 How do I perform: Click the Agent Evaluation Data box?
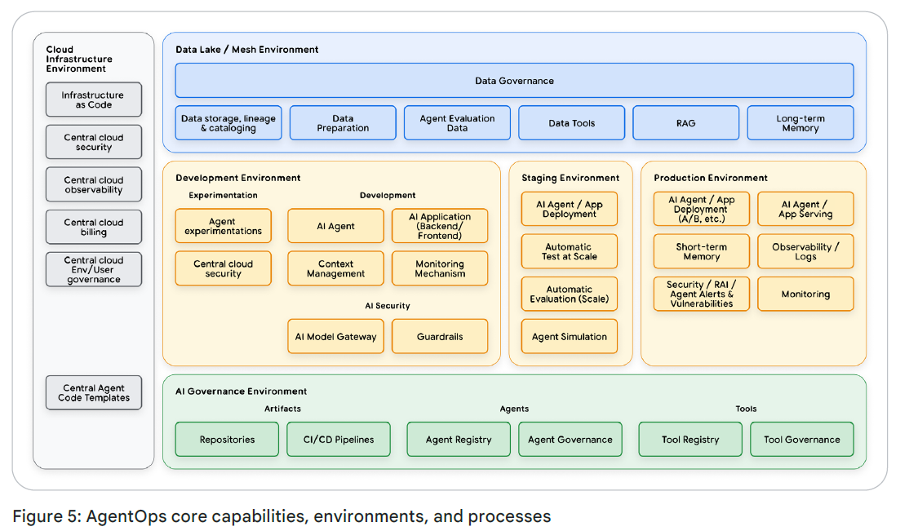[457, 123]
